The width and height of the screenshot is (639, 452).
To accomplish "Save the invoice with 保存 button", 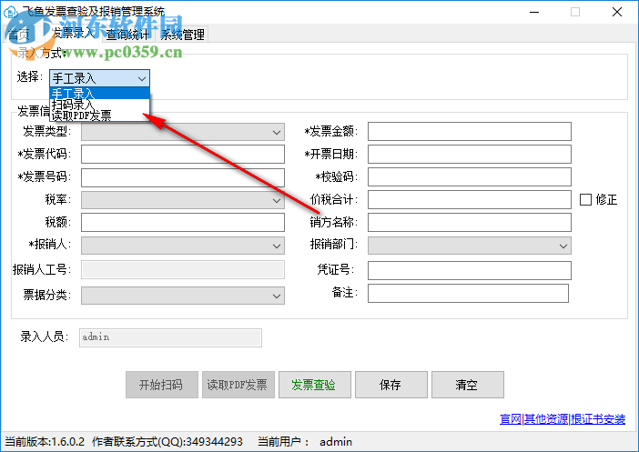I will (x=391, y=385).
